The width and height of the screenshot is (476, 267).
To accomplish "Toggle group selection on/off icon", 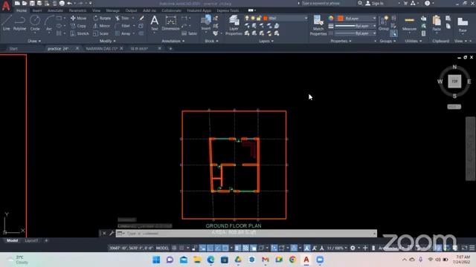I will [394, 33].
